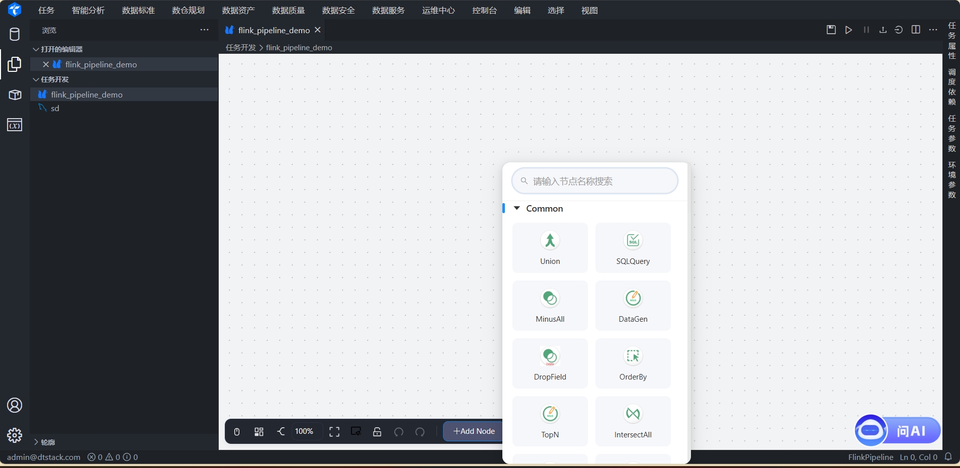This screenshot has height=468, width=960.
Task: Open the 环境参数 side panel
Action: pyautogui.click(x=951, y=179)
